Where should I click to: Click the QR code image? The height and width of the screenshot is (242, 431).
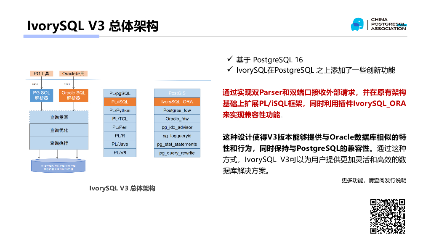[388, 216]
